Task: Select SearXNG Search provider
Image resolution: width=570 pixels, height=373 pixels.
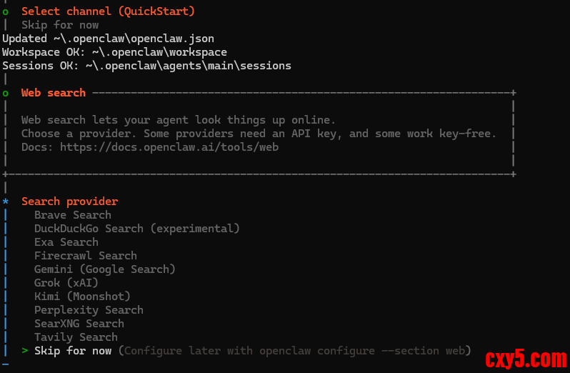Action: [x=79, y=324]
